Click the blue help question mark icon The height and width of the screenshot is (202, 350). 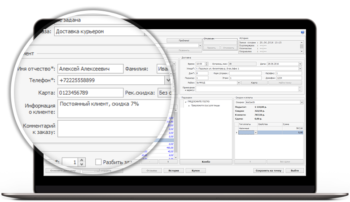click(x=302, y=33)
